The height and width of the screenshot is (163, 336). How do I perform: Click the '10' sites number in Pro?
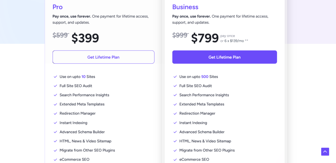(x=83, y=77)
